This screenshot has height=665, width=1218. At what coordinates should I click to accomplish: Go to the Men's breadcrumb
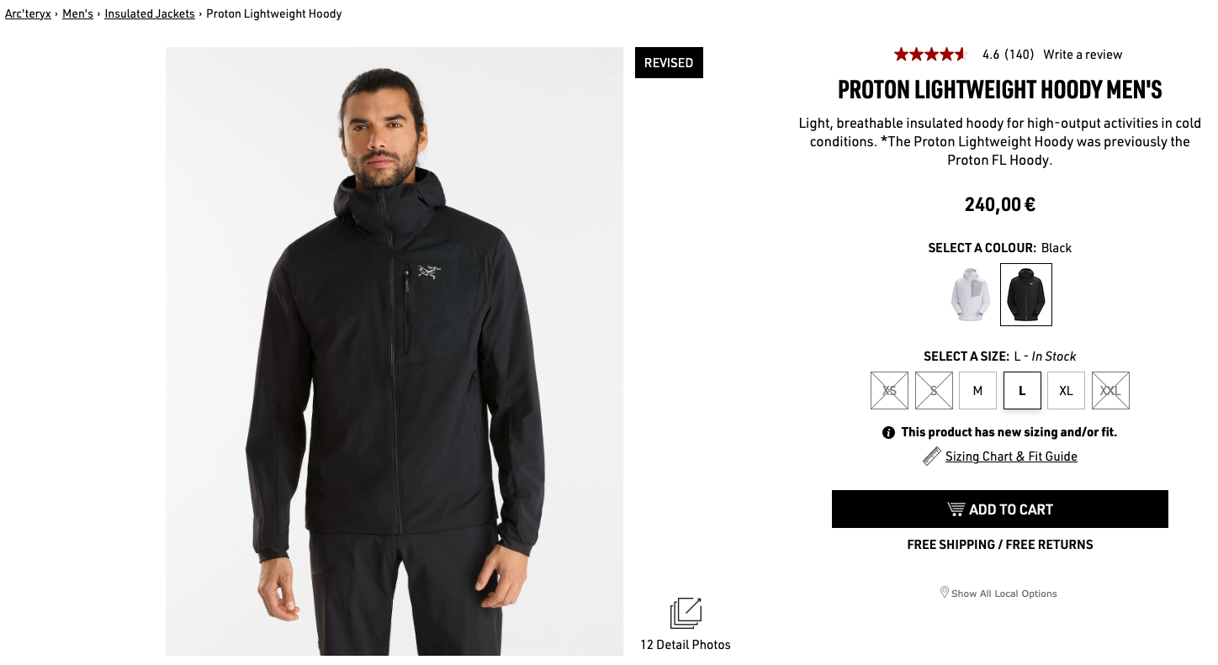(x=77, y=13)
